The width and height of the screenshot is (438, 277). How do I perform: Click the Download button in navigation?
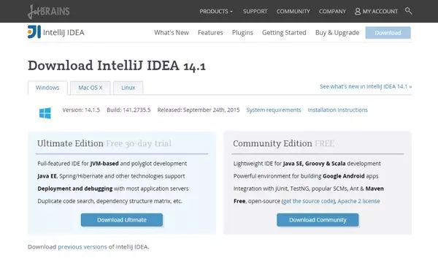pos(388,33)
